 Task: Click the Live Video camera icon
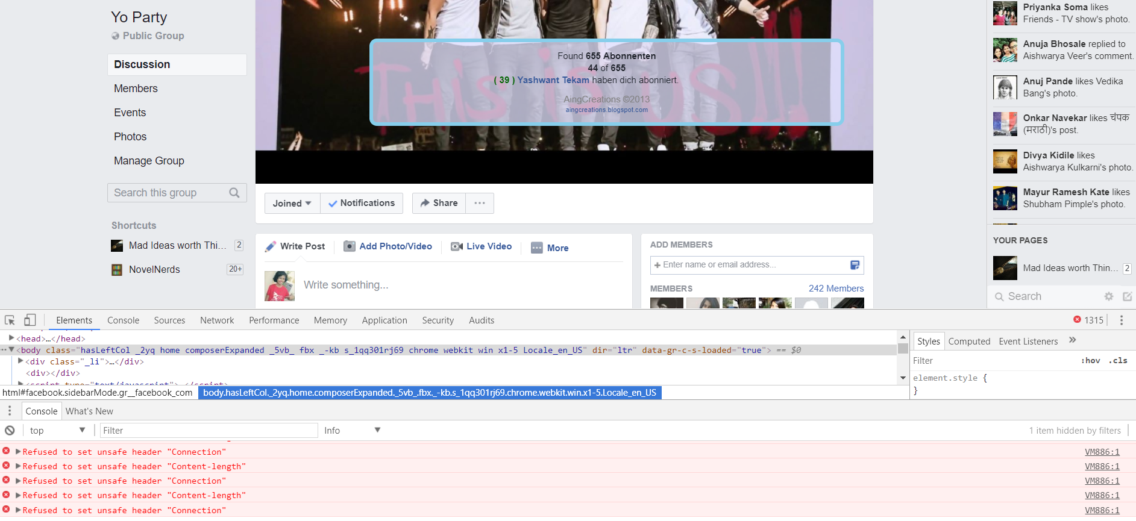[x=457, y=246]
